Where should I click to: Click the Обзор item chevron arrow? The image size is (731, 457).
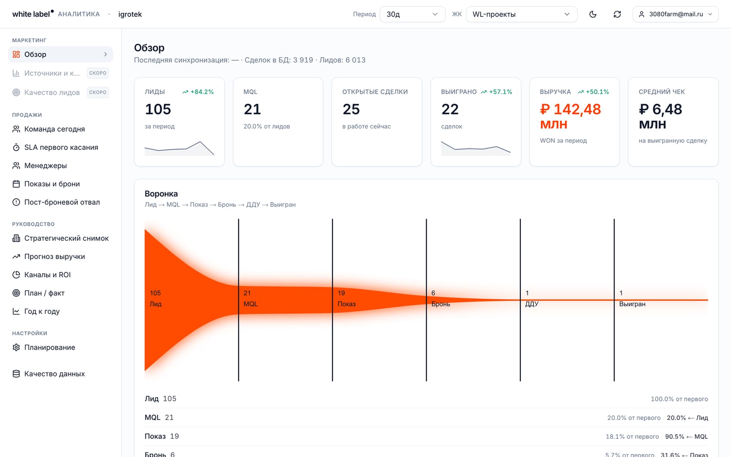click(106, 54)
